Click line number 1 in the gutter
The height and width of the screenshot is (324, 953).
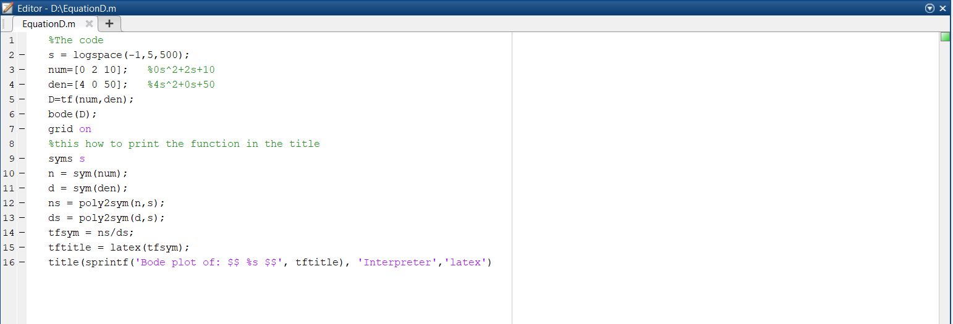click(x=12, y=40)
